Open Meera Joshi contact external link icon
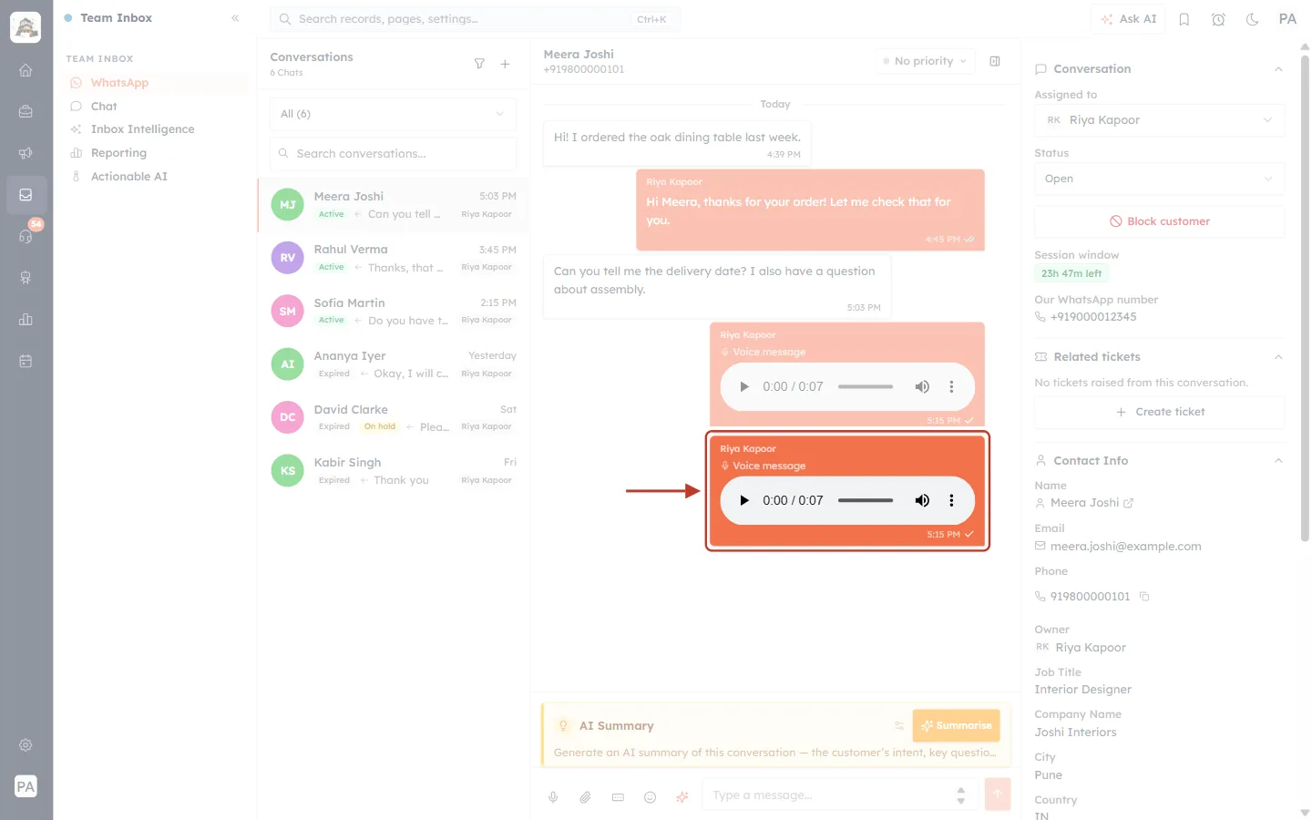 1129,503
